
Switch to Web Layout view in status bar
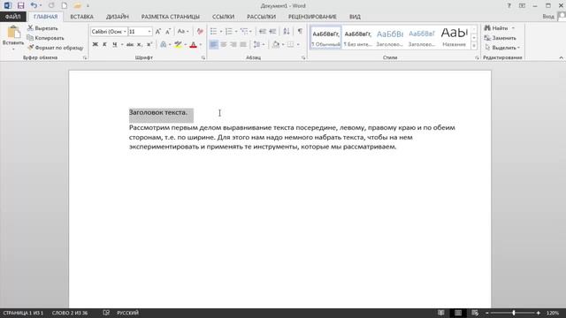475,313
